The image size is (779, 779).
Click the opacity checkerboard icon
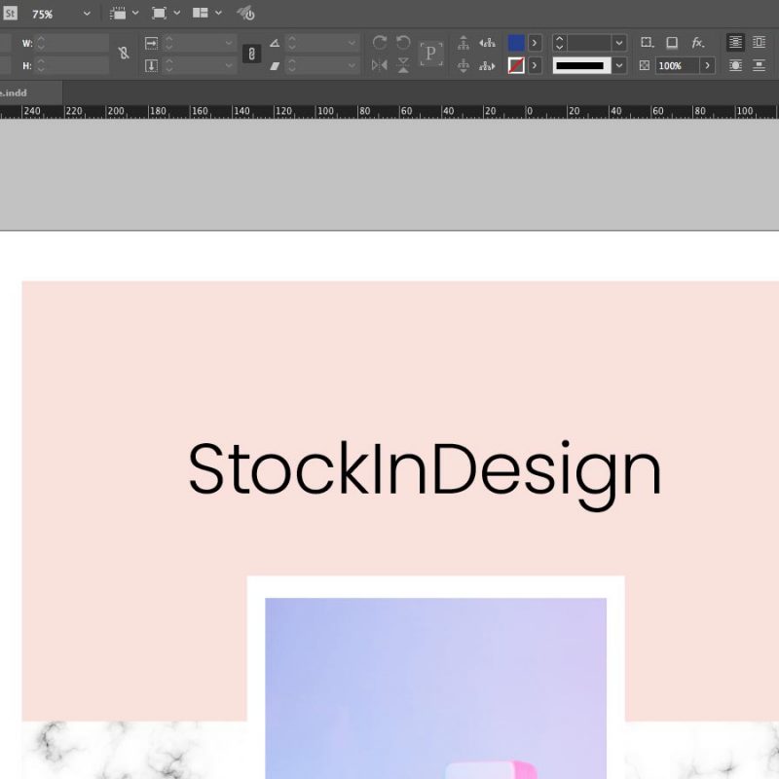coord(645,65)
